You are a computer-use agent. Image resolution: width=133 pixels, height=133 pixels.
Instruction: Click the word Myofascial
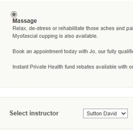pos(25,36)
